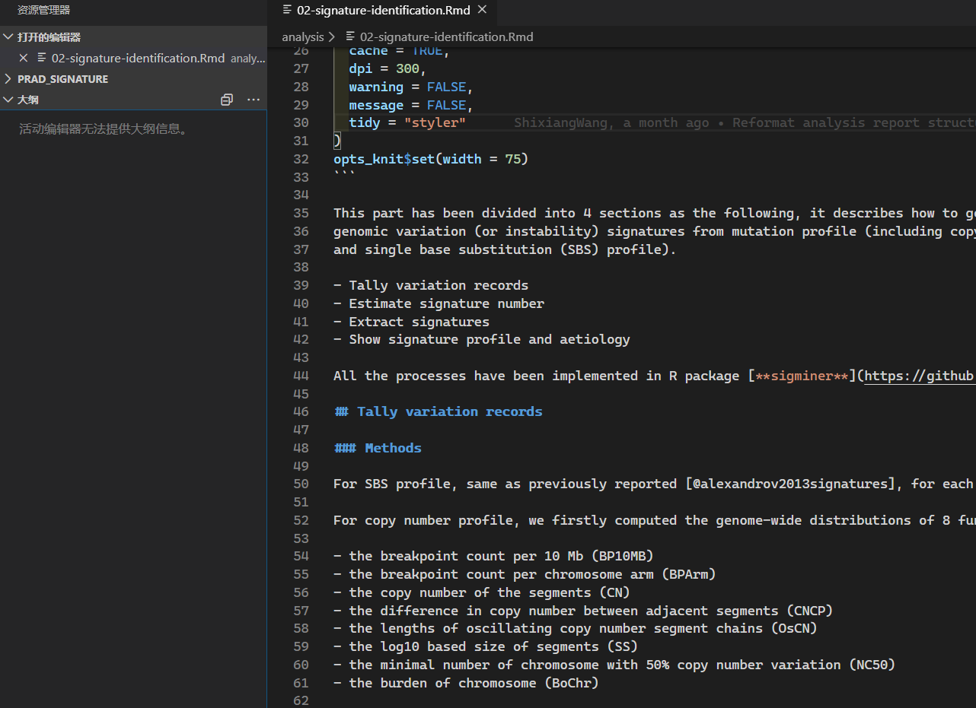This screenshot has height=708, width=976.
Task: Click line number 44 in the gutter
Action: click(x=301, y=375)
